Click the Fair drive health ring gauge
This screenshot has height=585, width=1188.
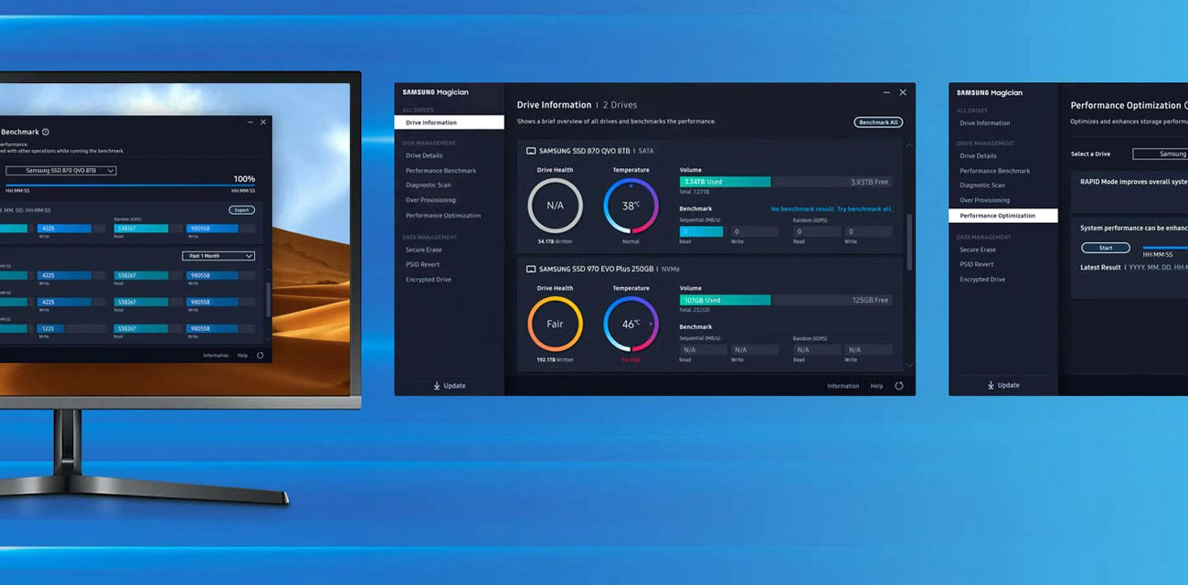pos(555,324)
